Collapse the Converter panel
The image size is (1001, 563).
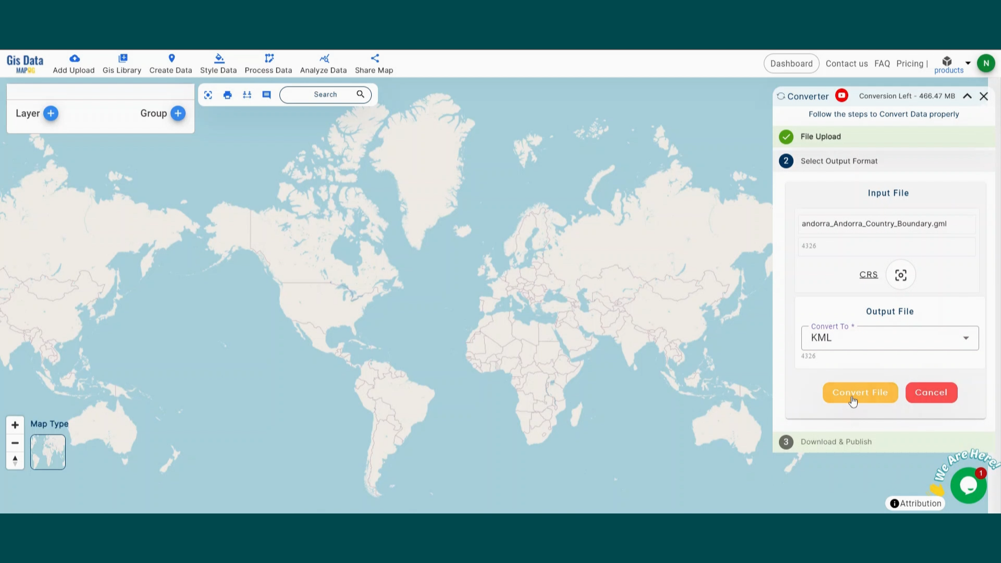(x=967, y=96)
